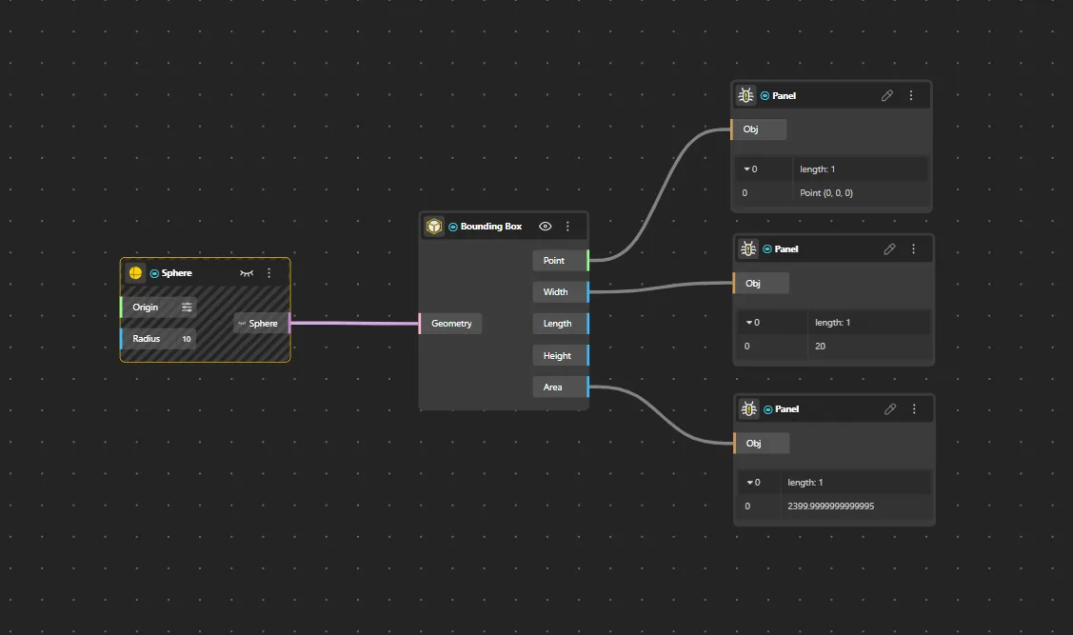
Task: Collapse the tree row in Point panel
Action: [747, 169]
